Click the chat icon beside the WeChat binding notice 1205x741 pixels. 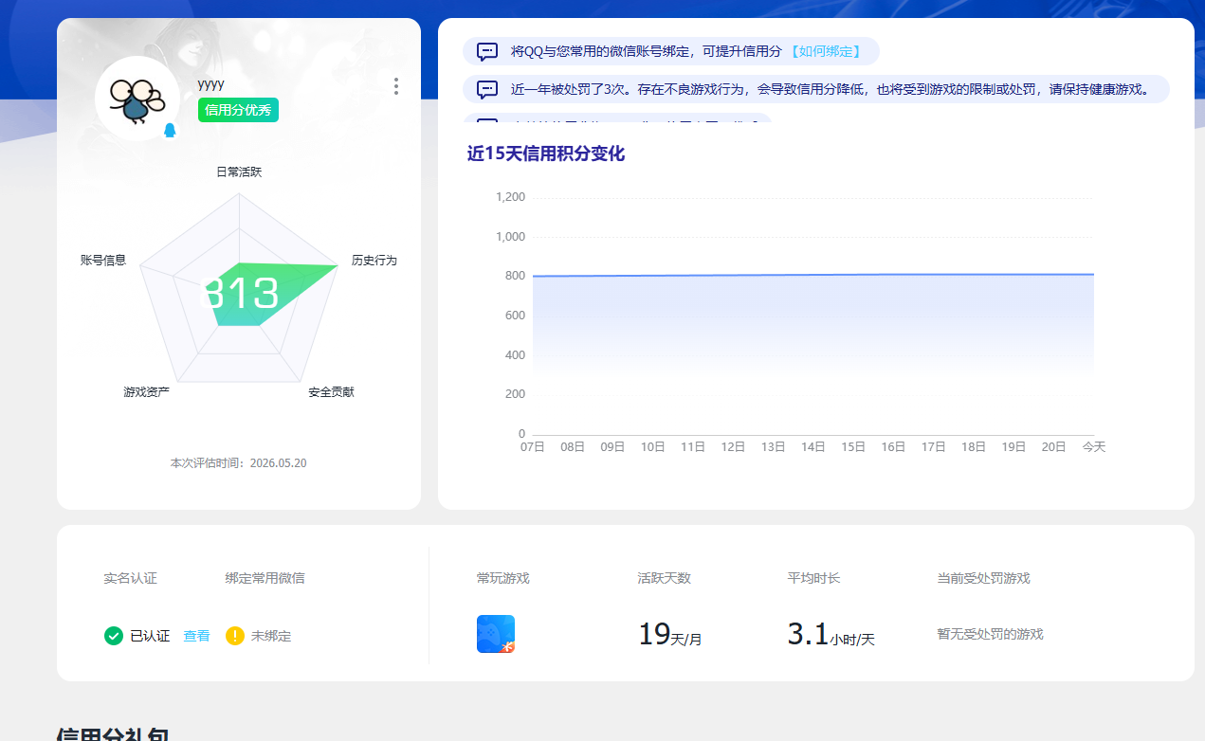pyautogui.click(x=487, y=51)
